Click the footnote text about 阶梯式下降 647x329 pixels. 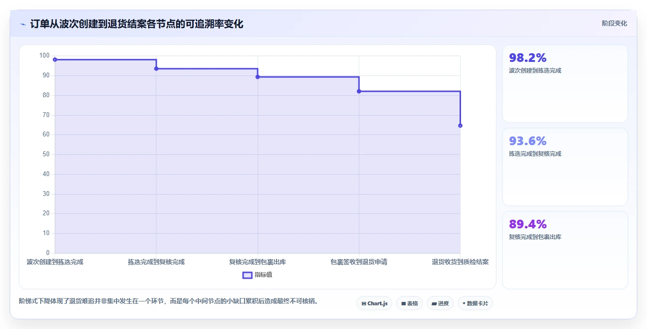click(169, 301)
